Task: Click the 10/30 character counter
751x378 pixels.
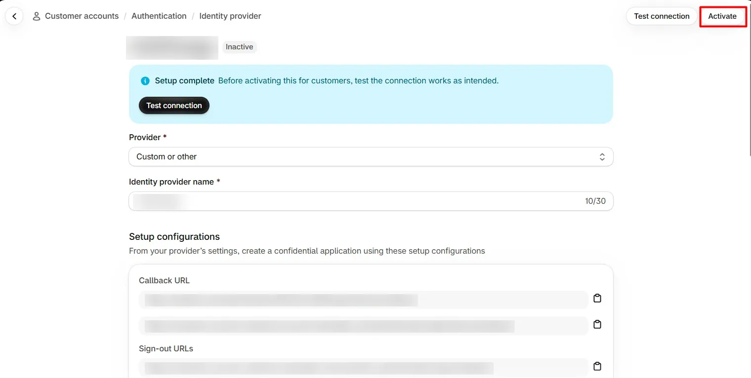Action: coord(595,201)
